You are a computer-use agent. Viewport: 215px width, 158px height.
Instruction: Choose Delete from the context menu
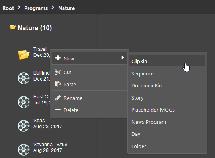point(90,110)
